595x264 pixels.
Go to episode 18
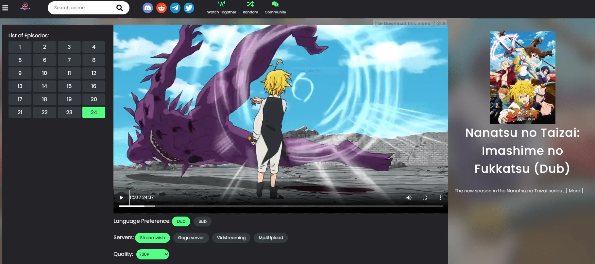44,99
